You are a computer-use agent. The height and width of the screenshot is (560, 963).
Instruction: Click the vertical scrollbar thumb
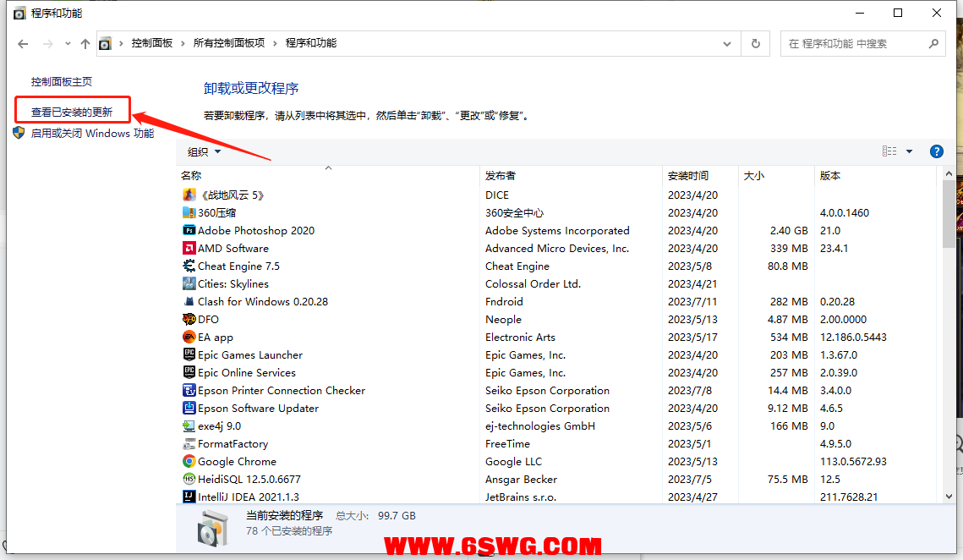(949, 214)
